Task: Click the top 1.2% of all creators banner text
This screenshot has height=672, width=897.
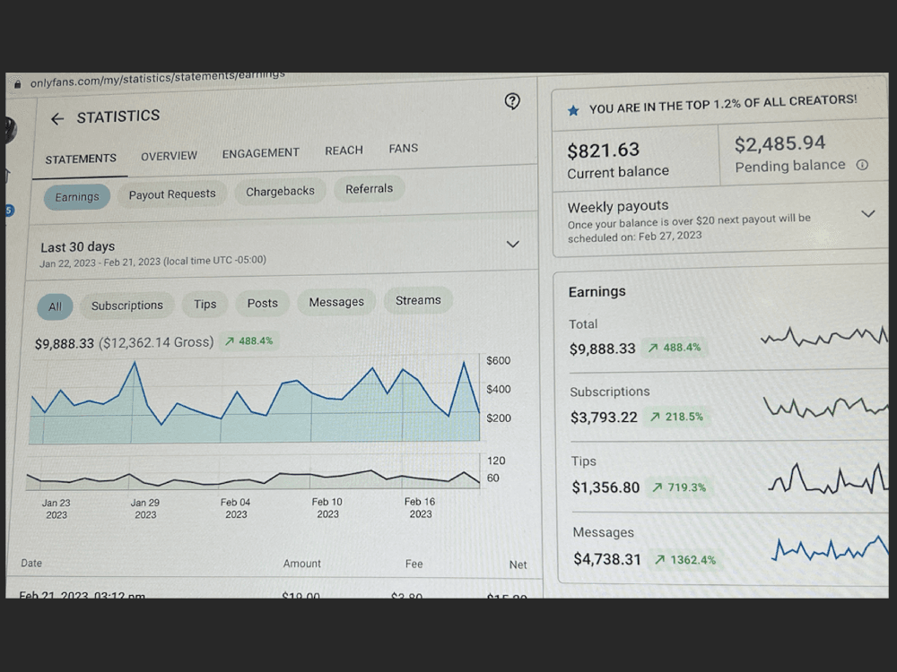Action: (723, 105)
